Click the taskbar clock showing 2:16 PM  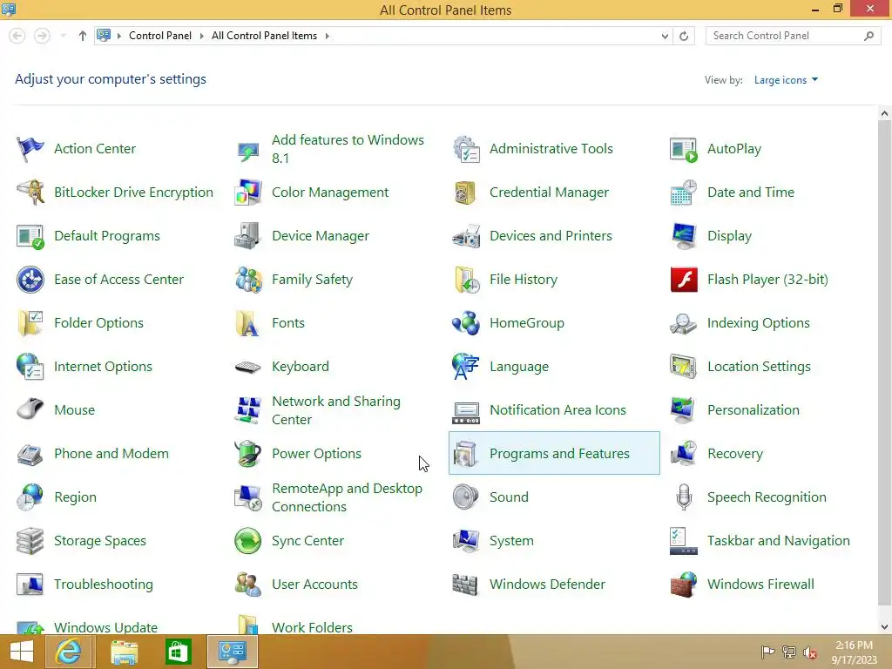tap(854, 652)
